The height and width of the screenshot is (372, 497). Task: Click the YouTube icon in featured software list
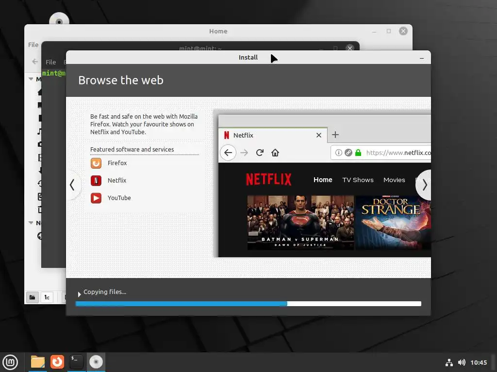96,198
